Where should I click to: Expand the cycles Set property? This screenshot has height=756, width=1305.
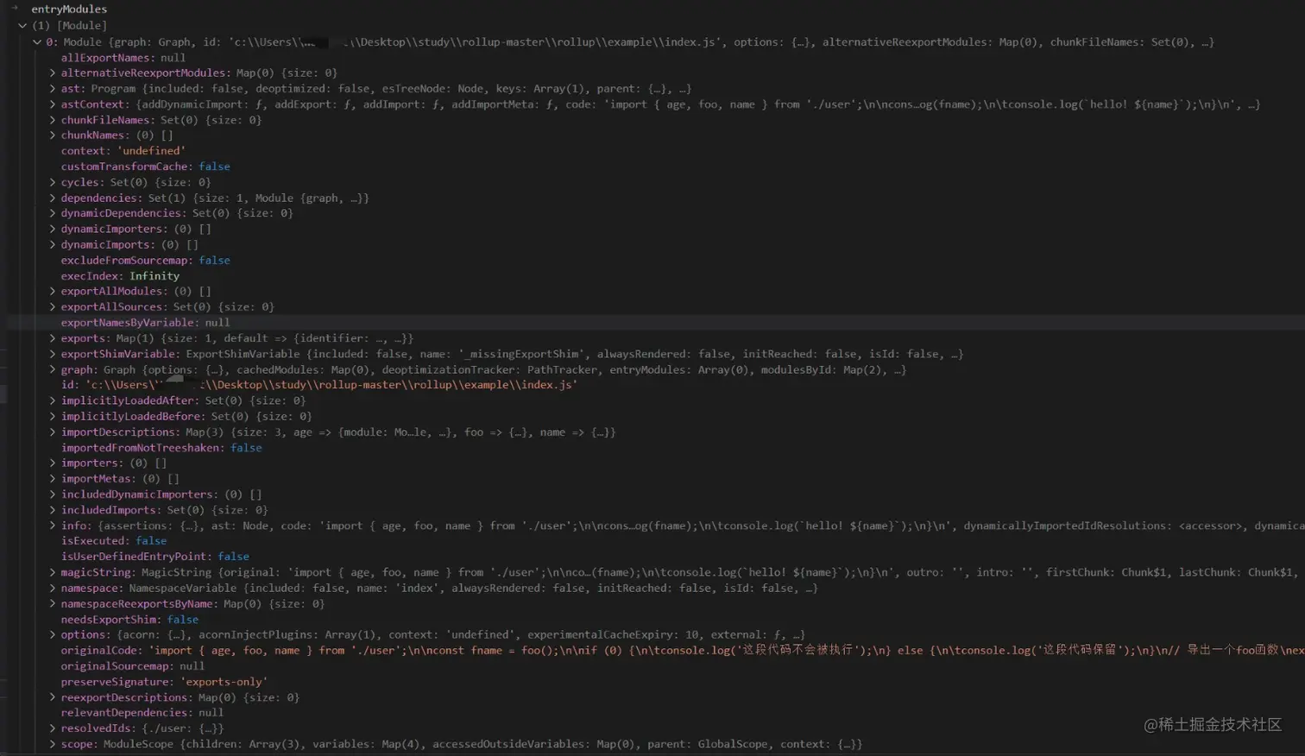53,182
